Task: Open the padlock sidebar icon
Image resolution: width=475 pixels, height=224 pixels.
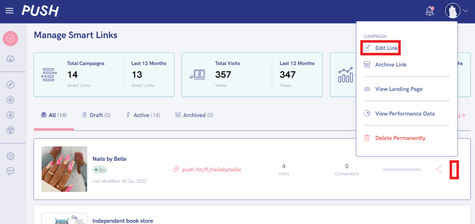Action: (10, 115)
